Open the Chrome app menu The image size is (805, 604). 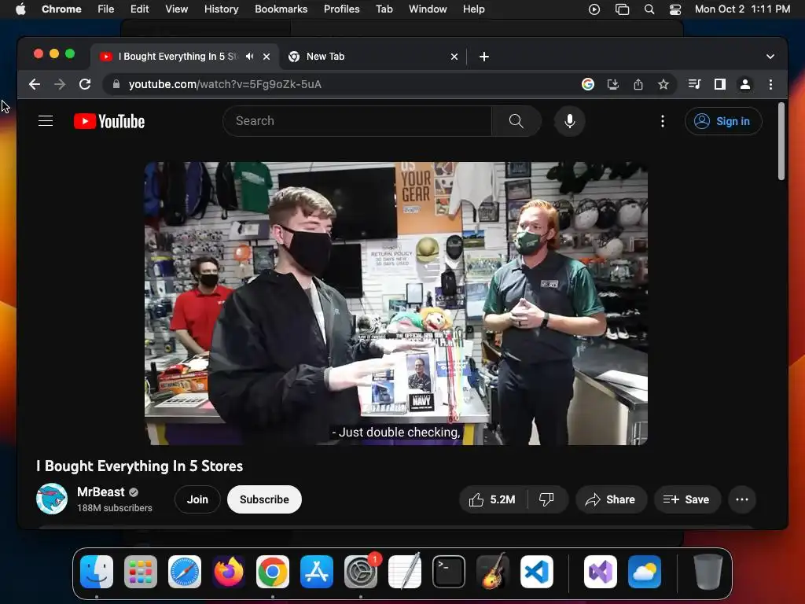click(x=61, y=9)
